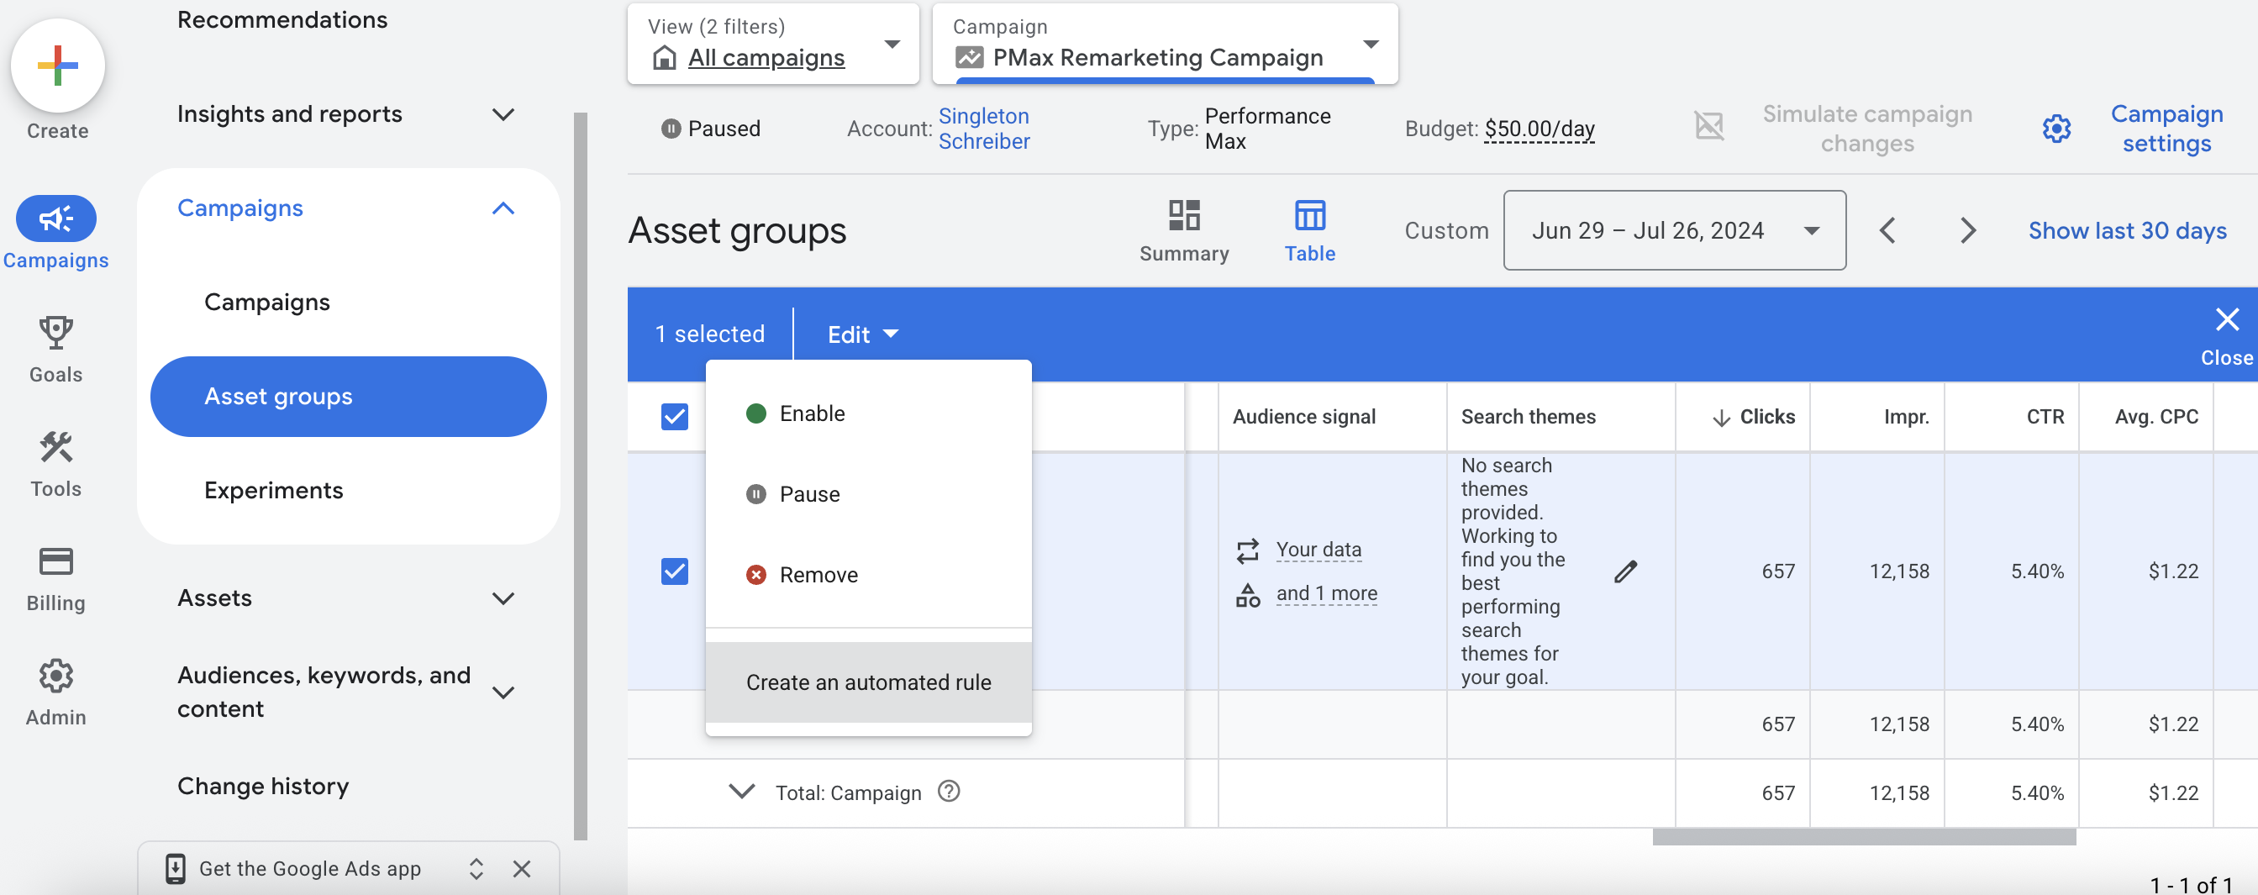This screenshot has width=2258, height=895.
Task: Open the Campaign settings link
Action: pos(2167,129)
